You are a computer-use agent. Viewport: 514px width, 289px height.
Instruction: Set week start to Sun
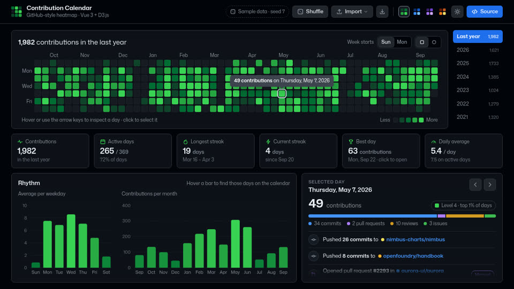(x=386, y=42)
